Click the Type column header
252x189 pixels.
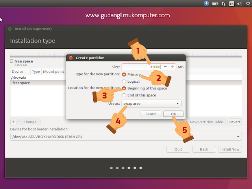pyautogui.click(x=36, y=72)
